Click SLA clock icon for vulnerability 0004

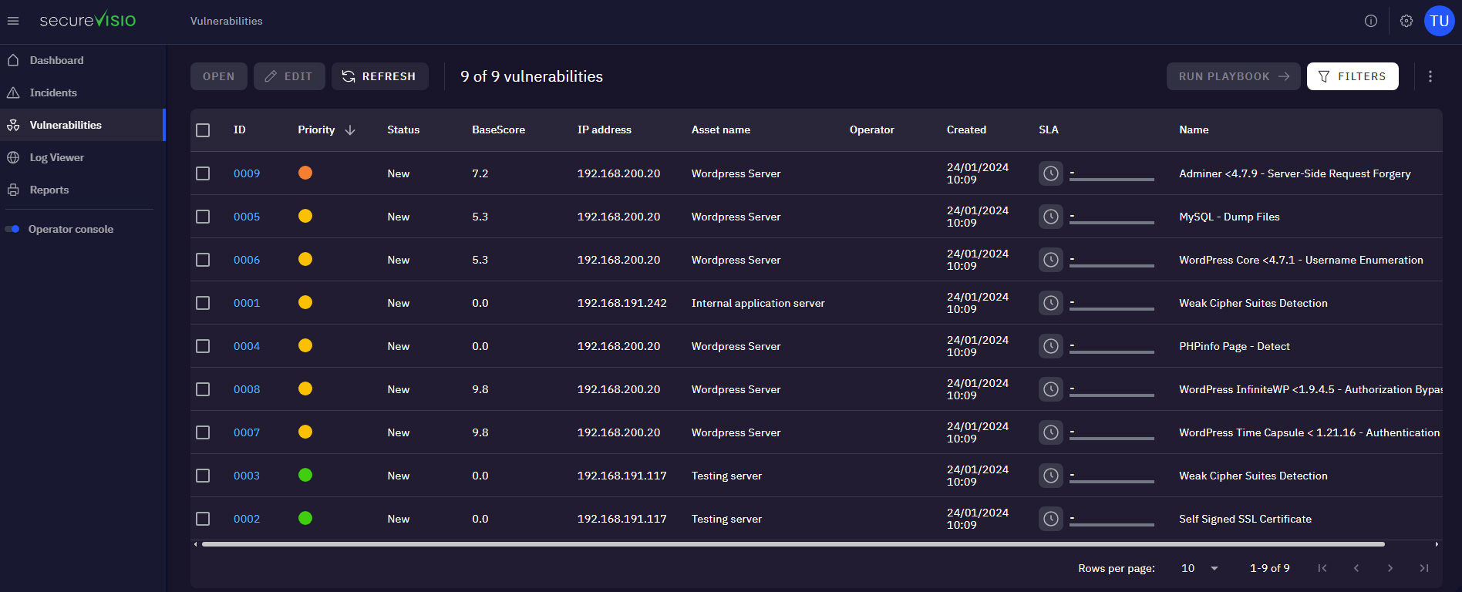pos(1051,346)
